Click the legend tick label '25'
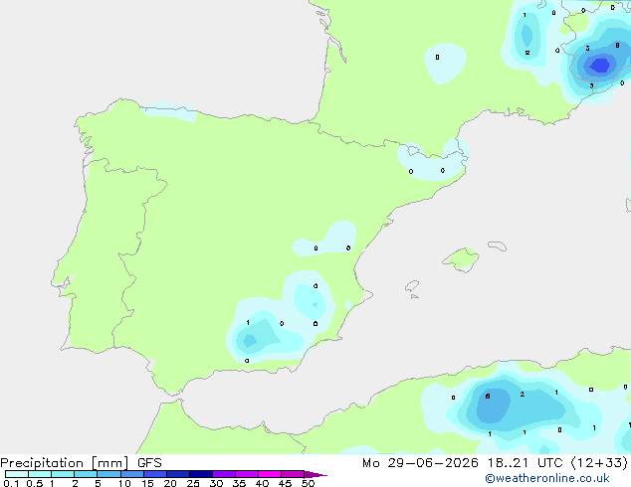631x487 pixels. tap(193, 483)
